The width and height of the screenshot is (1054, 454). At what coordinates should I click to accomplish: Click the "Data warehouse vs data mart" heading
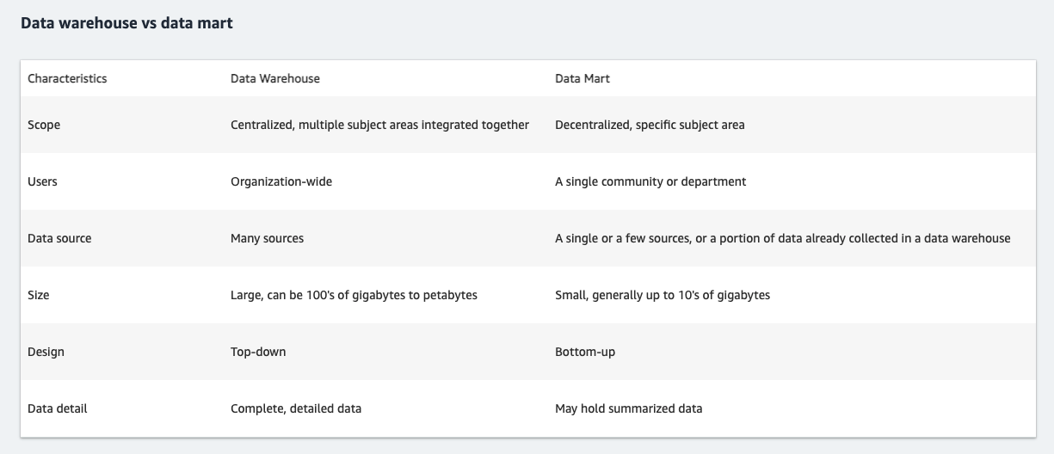tap(126, 24)
